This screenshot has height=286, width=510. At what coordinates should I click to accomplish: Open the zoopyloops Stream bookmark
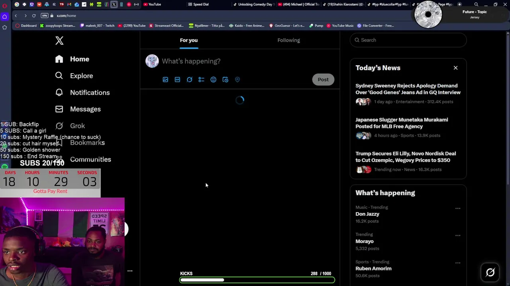(x=58, y=25)
